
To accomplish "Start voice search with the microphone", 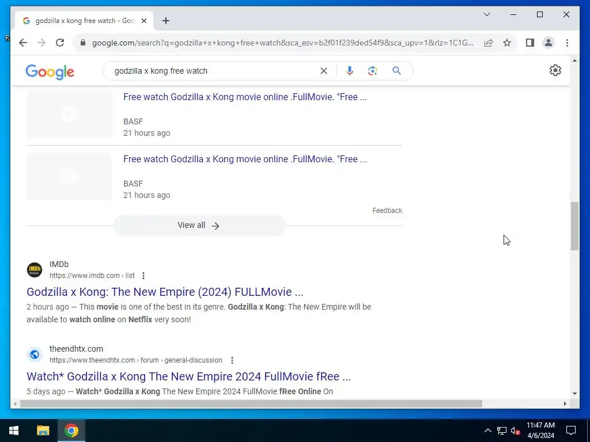I will click(x=350, y=71).
